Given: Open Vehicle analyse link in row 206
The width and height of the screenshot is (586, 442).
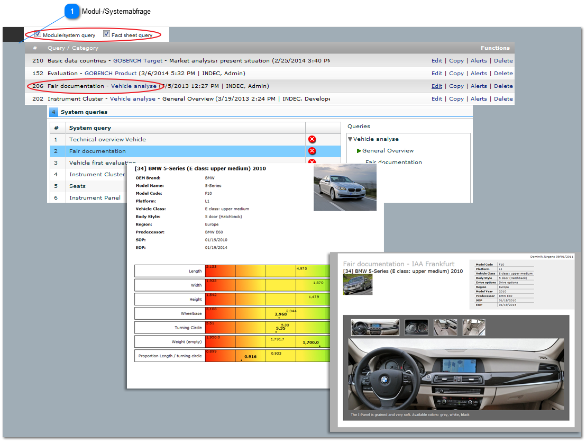Looking at the screenshot, I should click(134, 86).
